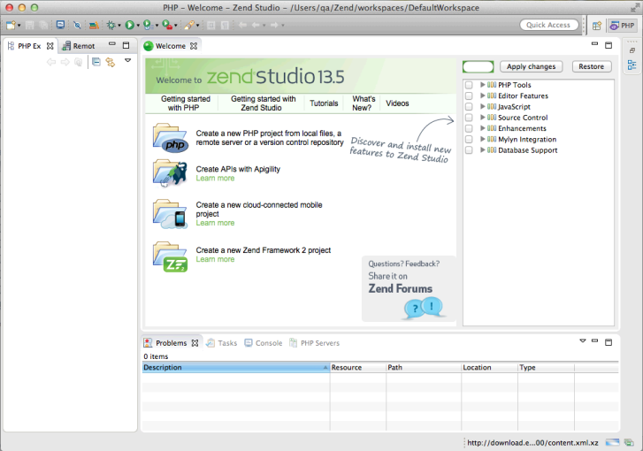Click the stacked books toolbar icon
The width and height of the screenshot is (643, 451).
click(x=94, y=26)
